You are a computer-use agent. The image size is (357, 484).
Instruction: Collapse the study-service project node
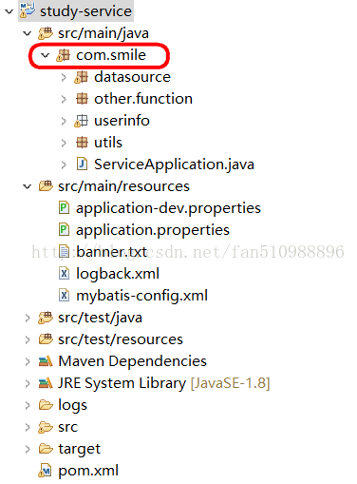click(x=9, y=11)
